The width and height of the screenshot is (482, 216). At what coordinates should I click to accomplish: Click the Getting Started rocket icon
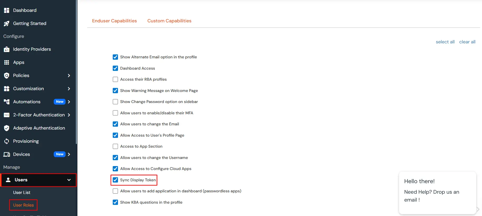[x=7, y=24]
